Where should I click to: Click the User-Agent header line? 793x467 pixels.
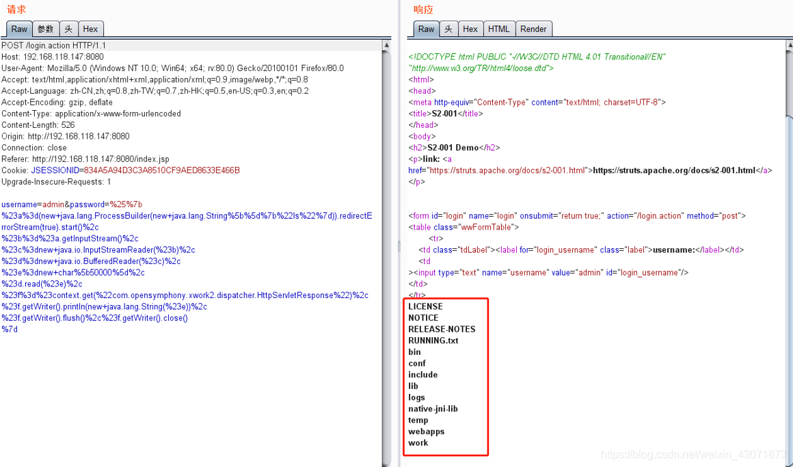point(172,68)
